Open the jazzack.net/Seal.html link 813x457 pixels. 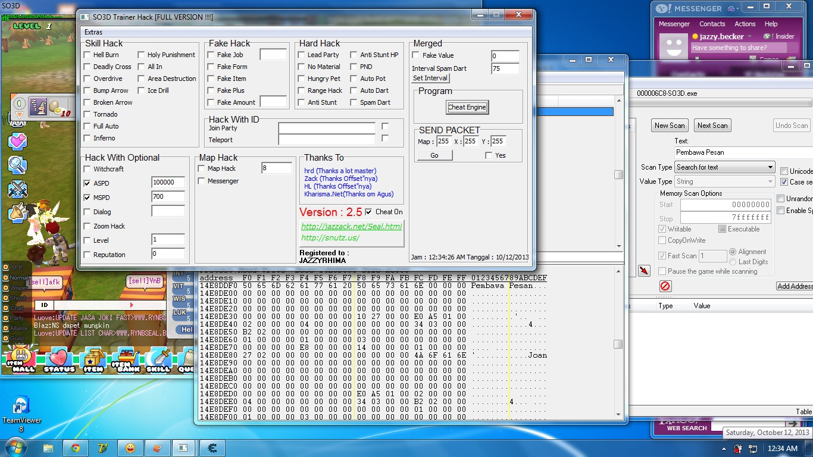(351, 226)
